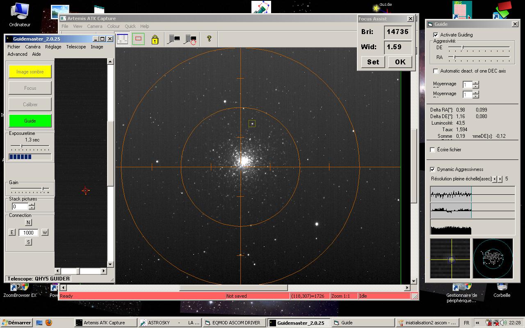Open the Advanced menu in Guidemaster
The image size is (525, 328).
coord(17,54)
